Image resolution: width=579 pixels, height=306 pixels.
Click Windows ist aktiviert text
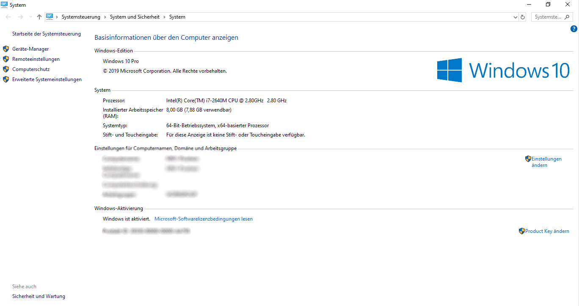[x=127, y=219]
